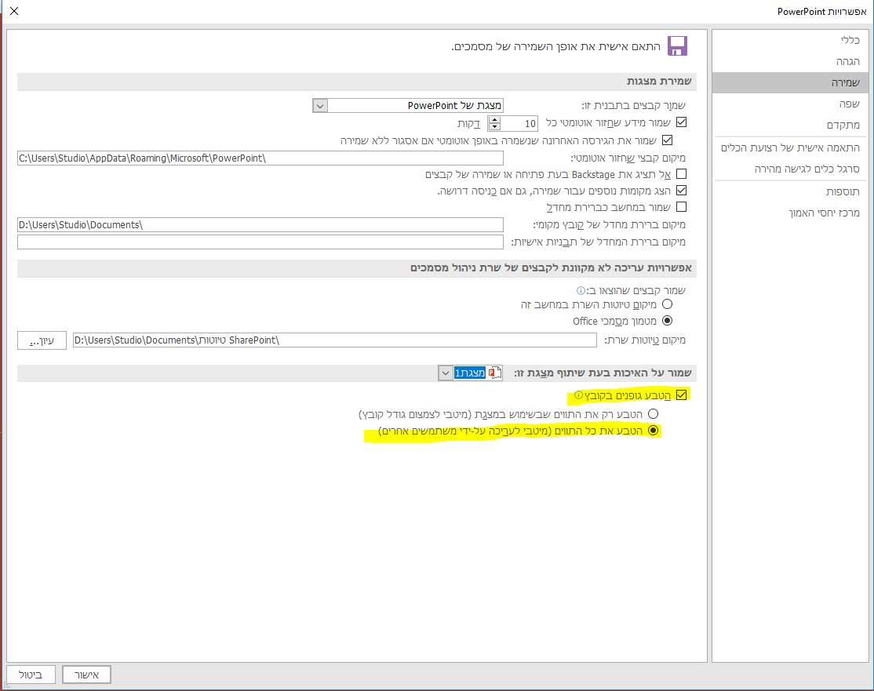Click the PowerPoint file icon in presentation dropdown

[494, 373]
